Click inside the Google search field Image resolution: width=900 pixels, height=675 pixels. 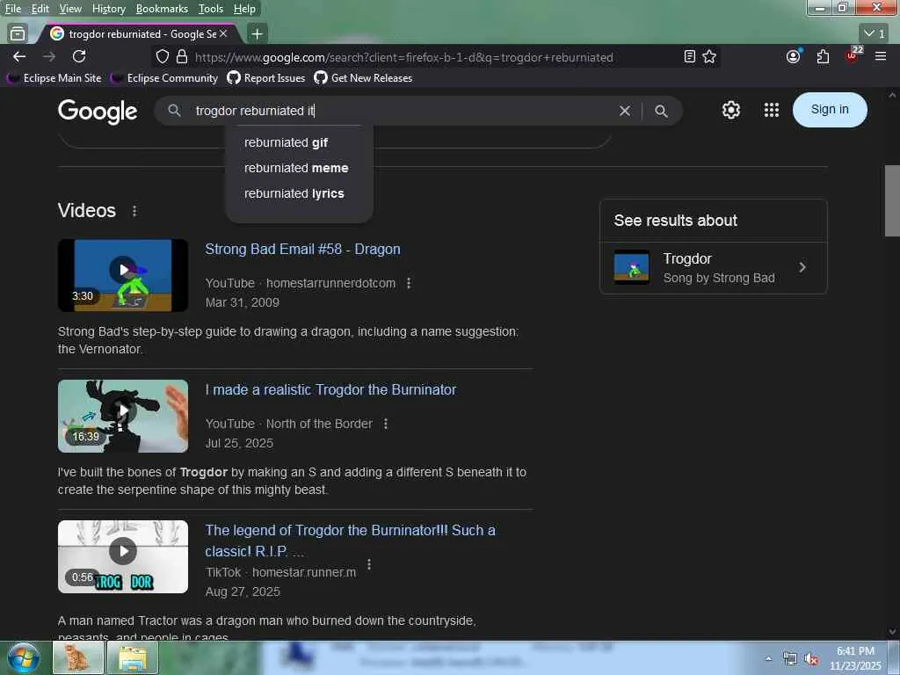pyautogui.click(x=402, y=111)
